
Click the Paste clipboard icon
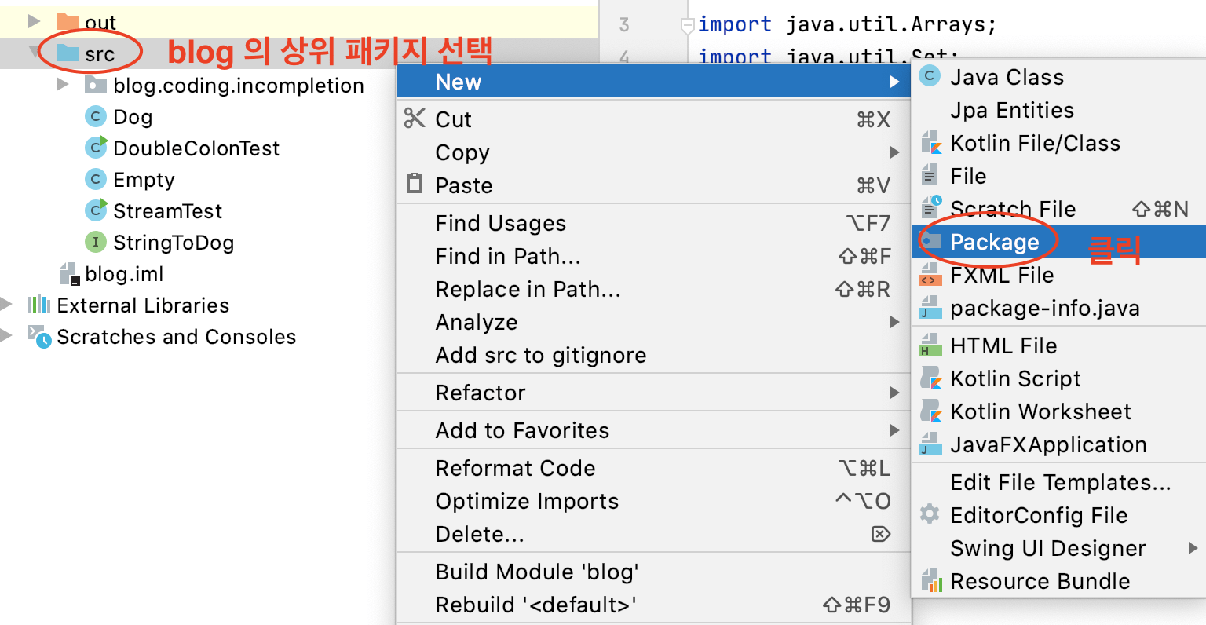(414, 185)
